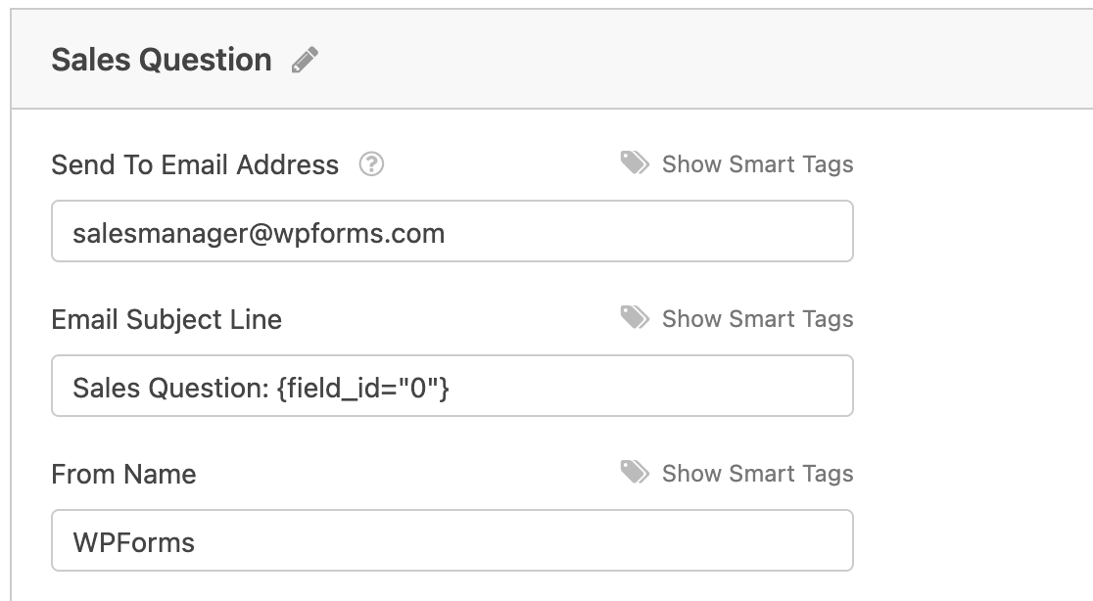Click the From Name label
The width and height of the screenshot is (1093, 601).
click(123, 475)
